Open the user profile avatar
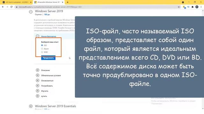This screenshot has width=204, height=114. pos(197,7)
